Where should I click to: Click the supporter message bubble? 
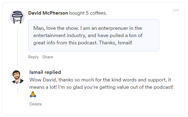click(94, 35)
